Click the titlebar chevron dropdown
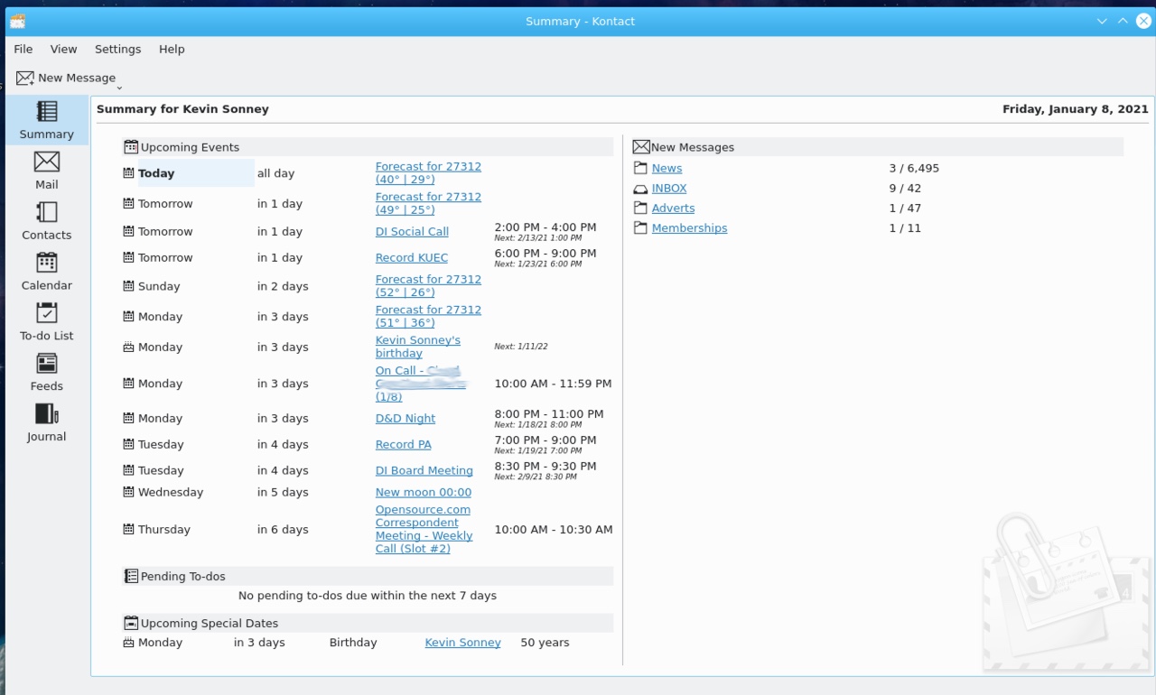 coord(1100,21)
